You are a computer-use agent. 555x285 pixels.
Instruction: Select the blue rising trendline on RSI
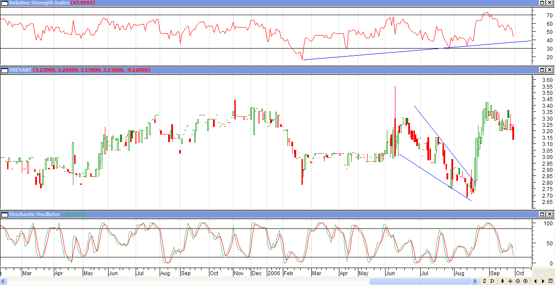[x=417, y=50]
